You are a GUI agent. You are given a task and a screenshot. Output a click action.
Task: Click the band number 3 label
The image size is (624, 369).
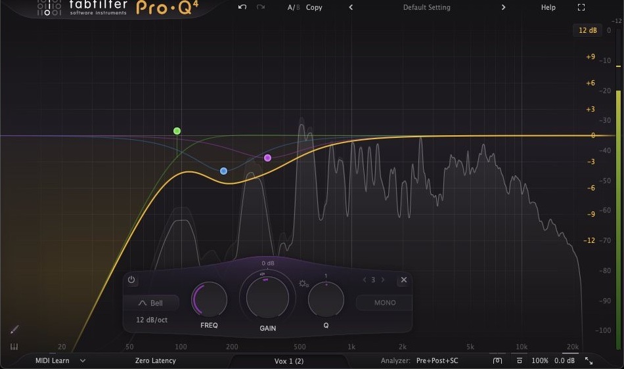pyautogui.click(x=373, y=280)
